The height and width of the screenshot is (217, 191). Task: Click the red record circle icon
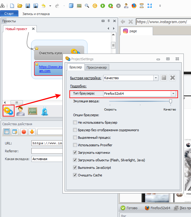[24, 132]
